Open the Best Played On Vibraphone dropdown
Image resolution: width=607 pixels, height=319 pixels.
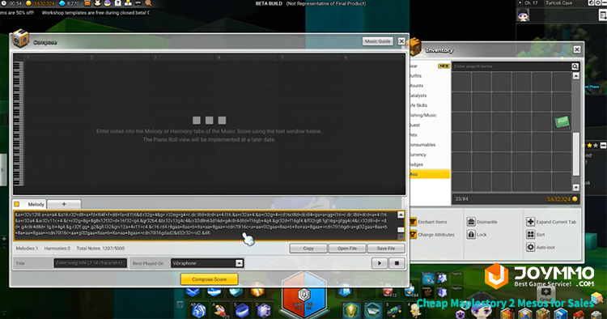pyautogui.click(x=207, y=263)
